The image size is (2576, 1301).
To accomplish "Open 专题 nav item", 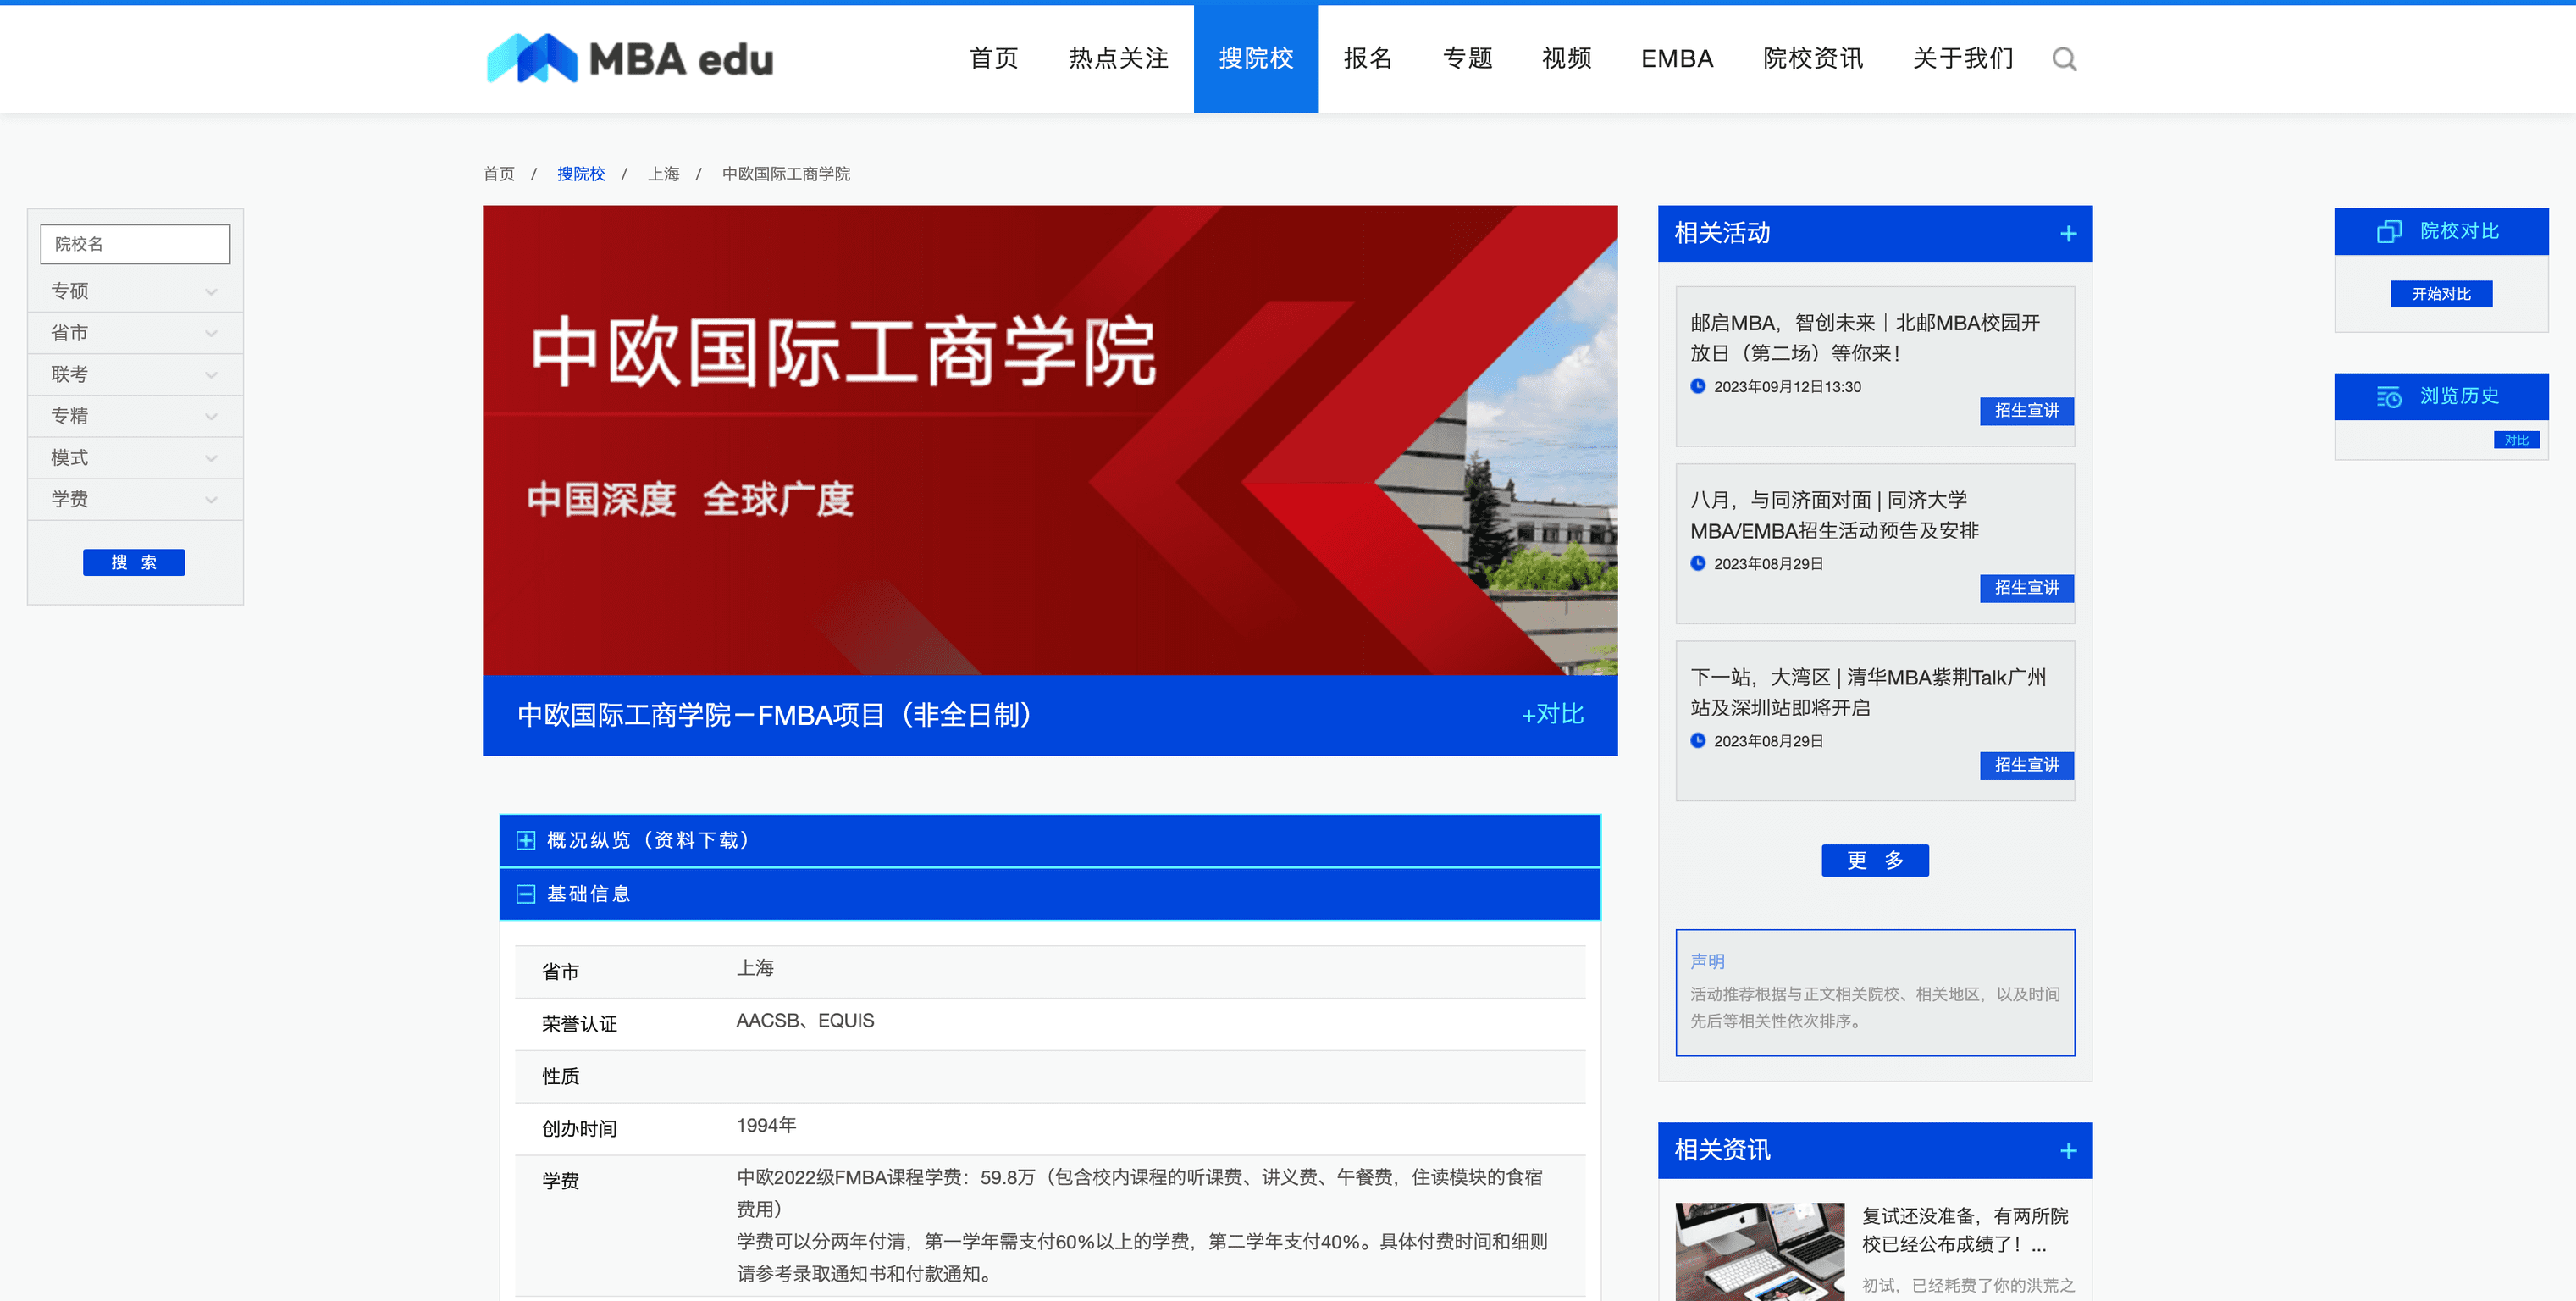I will coord(1467,59).
